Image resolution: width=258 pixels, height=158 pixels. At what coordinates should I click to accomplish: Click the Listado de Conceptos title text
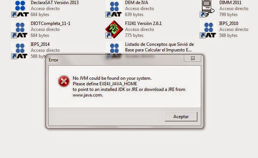pos(159,47)
